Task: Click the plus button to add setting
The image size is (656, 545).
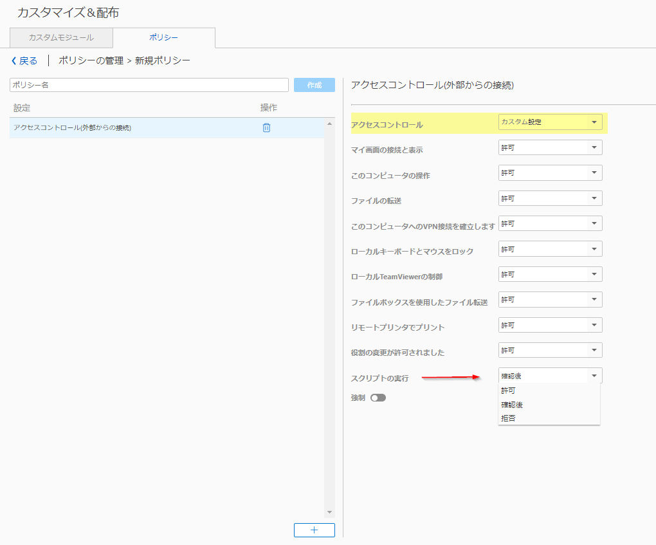Action: coord(314,530)
